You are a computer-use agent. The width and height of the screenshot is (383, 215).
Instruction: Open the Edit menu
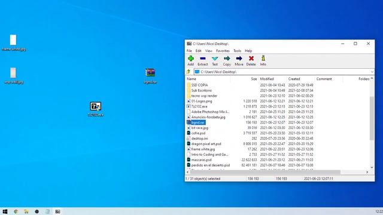pyautogui.click(x=198, y=51)
